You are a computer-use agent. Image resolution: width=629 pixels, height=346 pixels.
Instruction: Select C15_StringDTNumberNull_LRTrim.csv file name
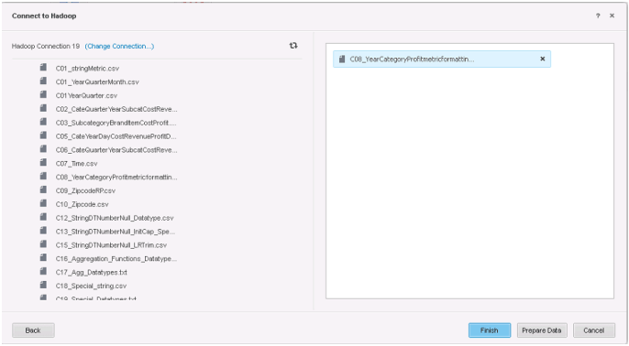click(111, 245)
